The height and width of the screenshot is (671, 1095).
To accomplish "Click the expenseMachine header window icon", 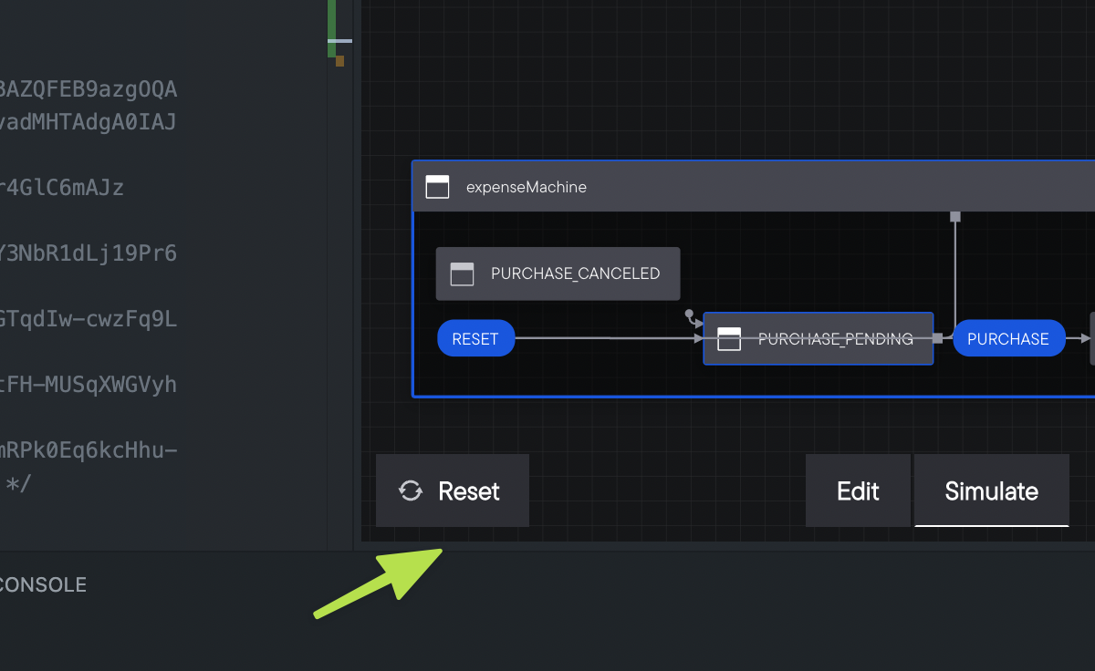I will click(x=438, y=187).
